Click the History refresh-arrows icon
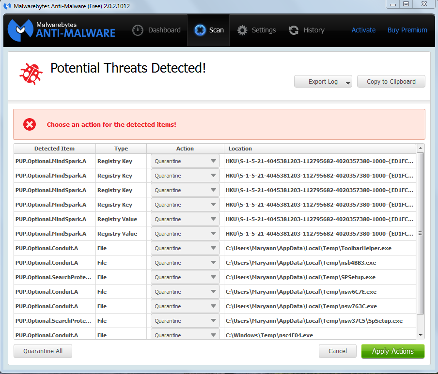 click(x=294, y=30)
